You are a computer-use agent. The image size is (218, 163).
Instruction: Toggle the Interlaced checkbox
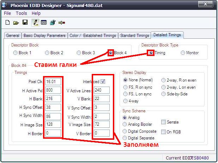tap(103, 81)
